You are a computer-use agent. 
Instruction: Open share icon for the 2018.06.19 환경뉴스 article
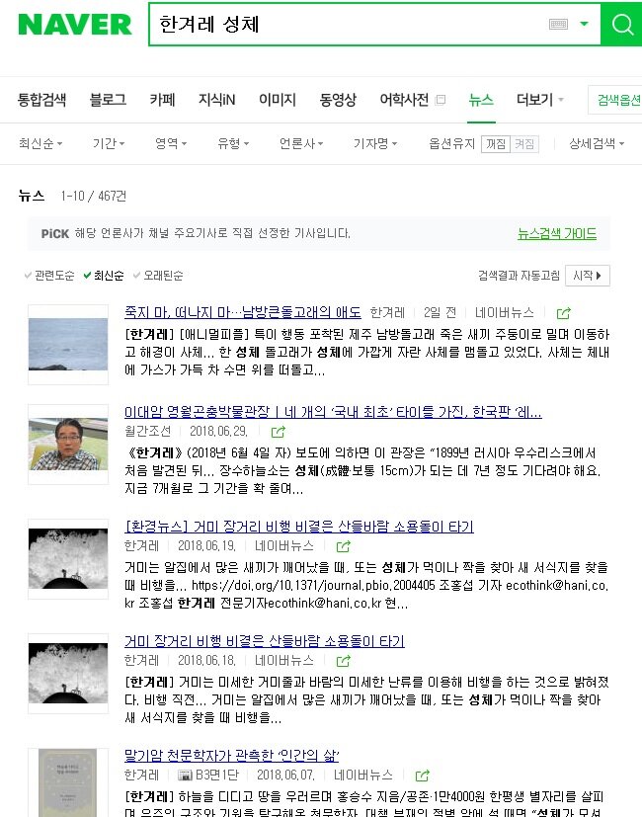[x=343, y=546]
